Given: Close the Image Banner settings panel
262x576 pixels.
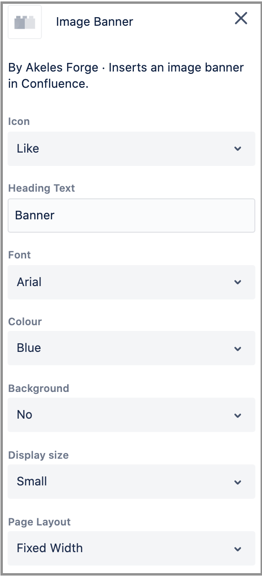Looking at the screenshot, I should pos(241,19).
